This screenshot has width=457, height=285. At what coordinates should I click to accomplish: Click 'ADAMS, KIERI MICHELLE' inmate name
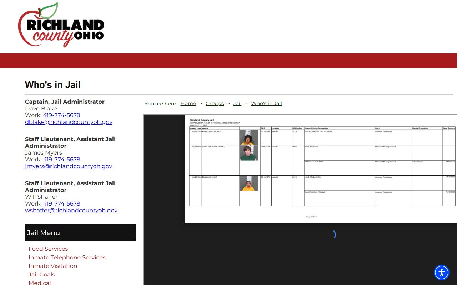pyautogui.click(x=212, y=131)
